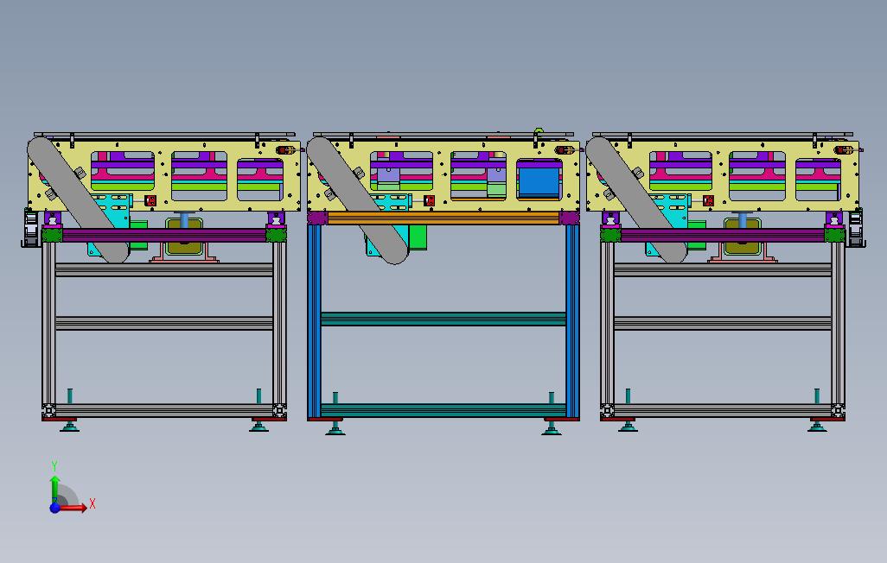Select the grey belt guard on the middle unit
The width and height of the screenshot is (887, 563).
coord(358,200)
